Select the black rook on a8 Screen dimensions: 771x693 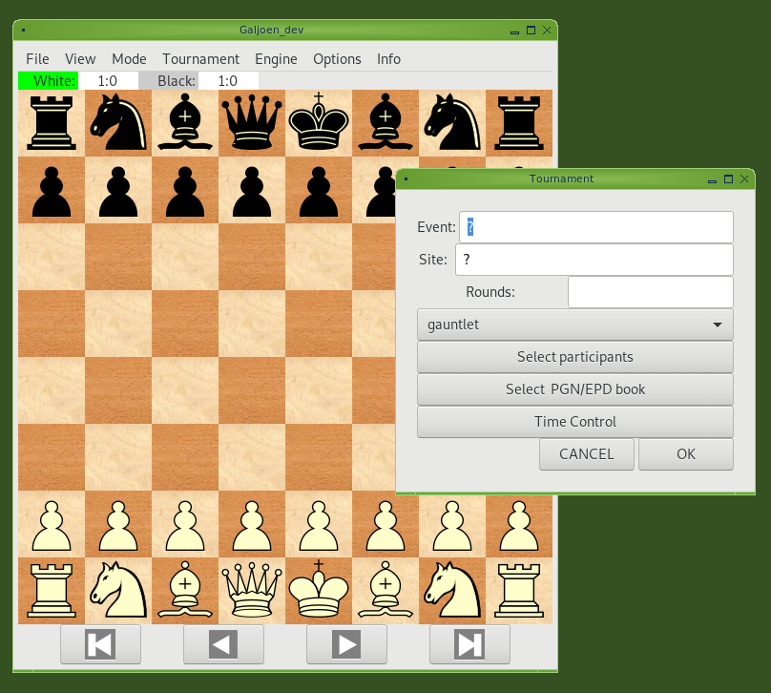(52, 123)
